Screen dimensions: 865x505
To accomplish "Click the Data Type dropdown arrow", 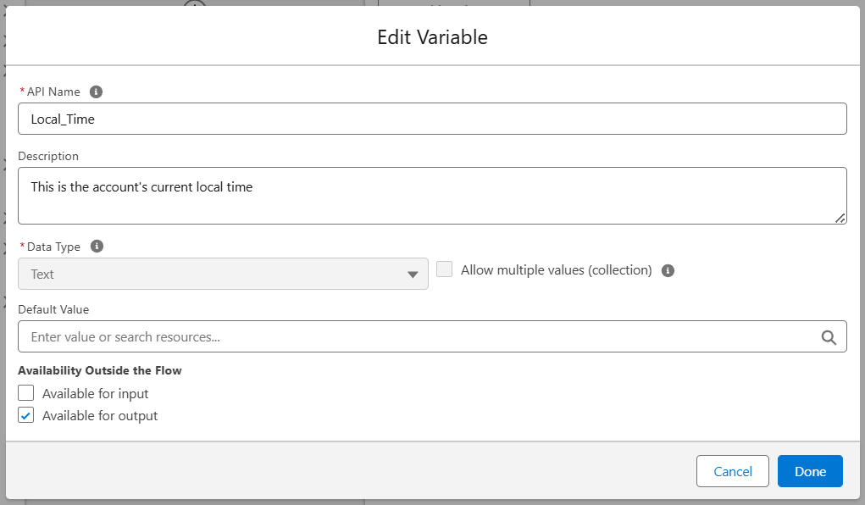I will pyautogui.click(x=413, y=275).
